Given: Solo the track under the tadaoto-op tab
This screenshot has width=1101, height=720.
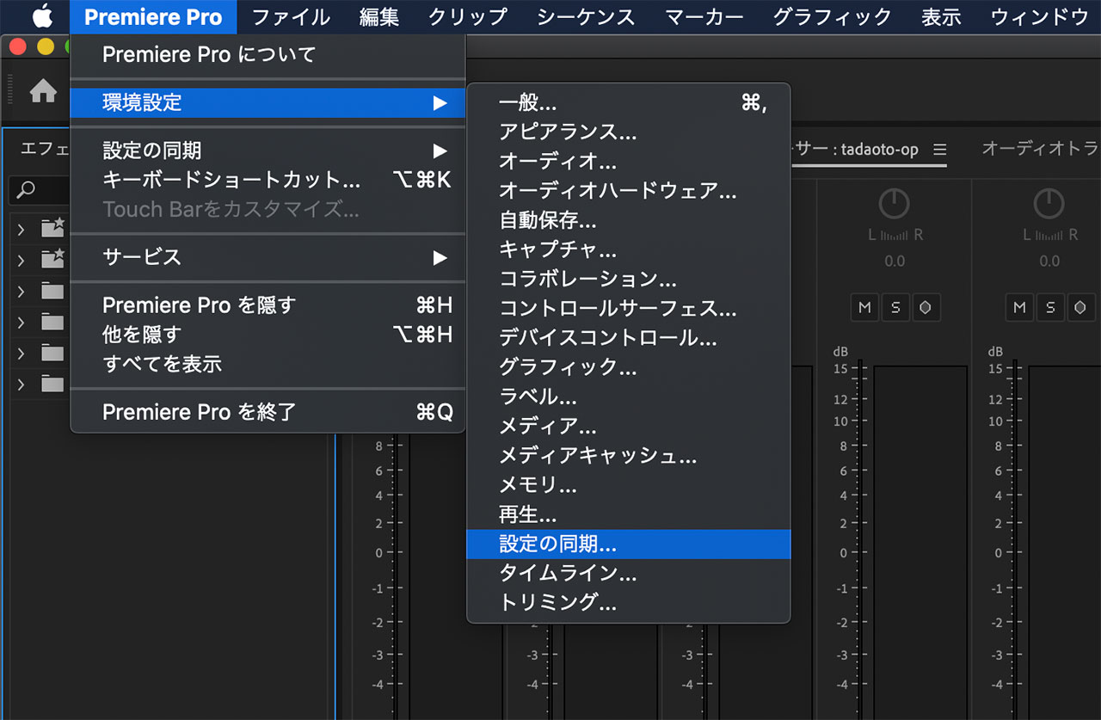Looking at the screenshot, I should click(895, 307).
